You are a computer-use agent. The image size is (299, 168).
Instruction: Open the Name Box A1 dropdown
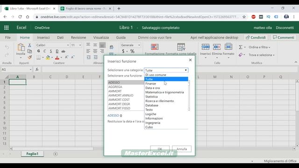(x=30, y=70)
